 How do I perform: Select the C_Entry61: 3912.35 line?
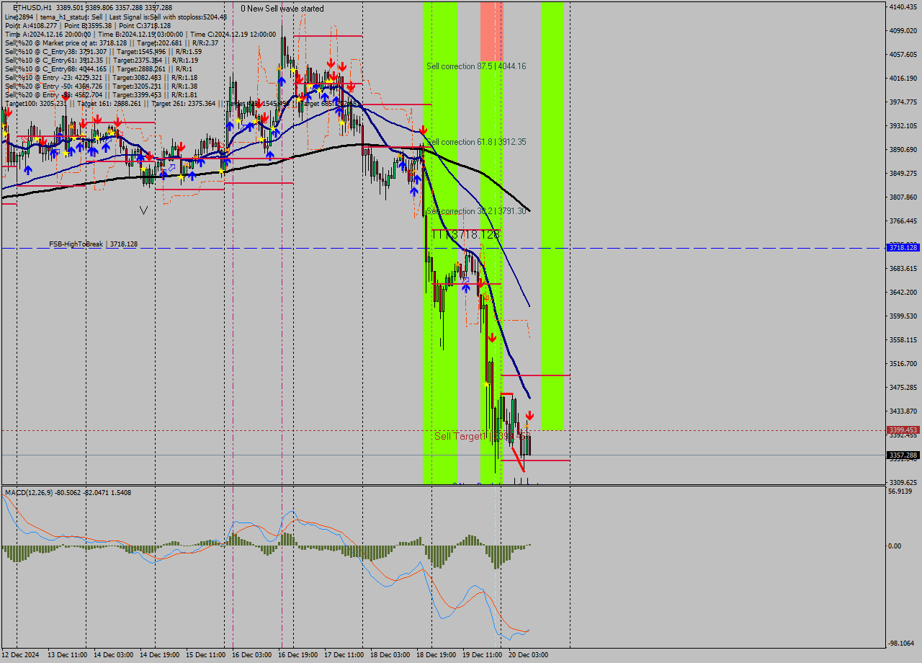click(101, 60)
